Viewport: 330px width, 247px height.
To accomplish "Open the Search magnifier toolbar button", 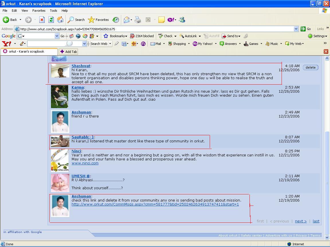I will (x=76, y=20).
